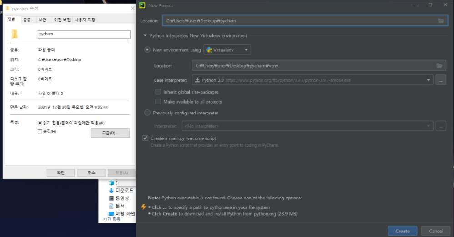454x237 pixels.
Task: Click the 확인 button in properties dialog
Action: 61,173
